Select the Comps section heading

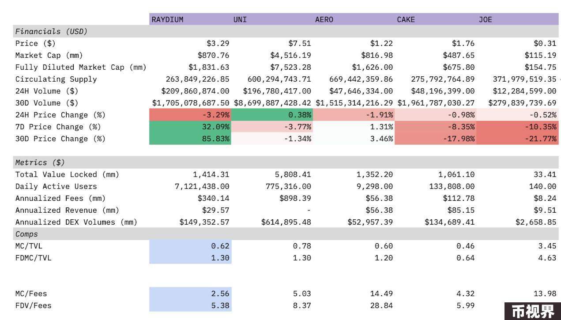pyautogui.click(x=26, y=234)
